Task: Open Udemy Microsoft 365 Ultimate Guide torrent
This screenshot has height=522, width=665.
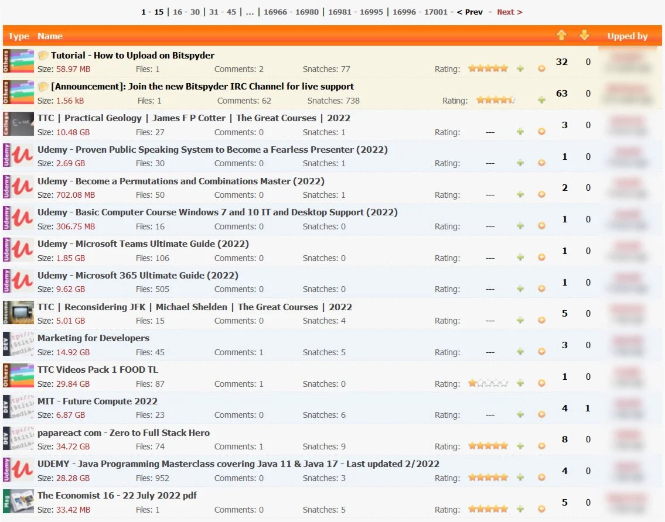Action: tap(138, 276)
